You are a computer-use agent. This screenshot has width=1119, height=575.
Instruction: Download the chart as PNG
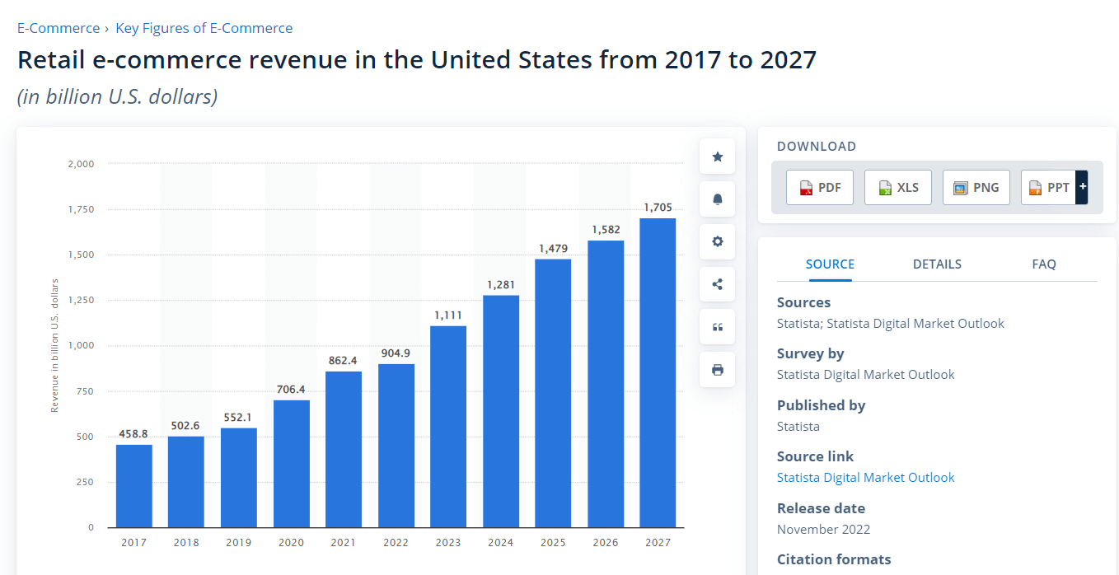click(x=976, y=188)
